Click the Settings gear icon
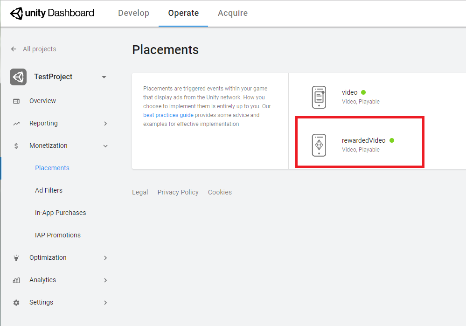The height and width of the screenshot is (326, 466). point(16,303)
